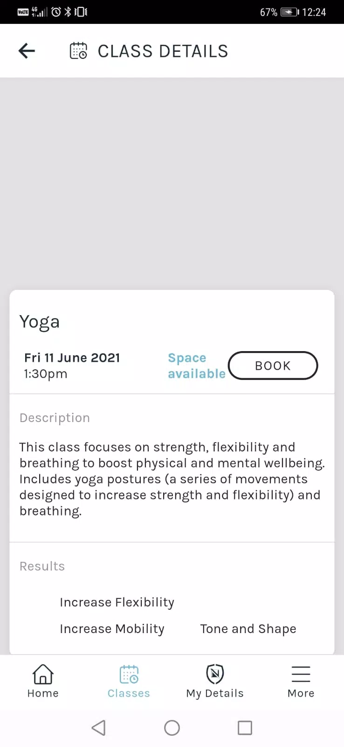Tap the Yoga class title
Image resolution: width=344 pixels, height=747 pixels.
tap(40, 322)
